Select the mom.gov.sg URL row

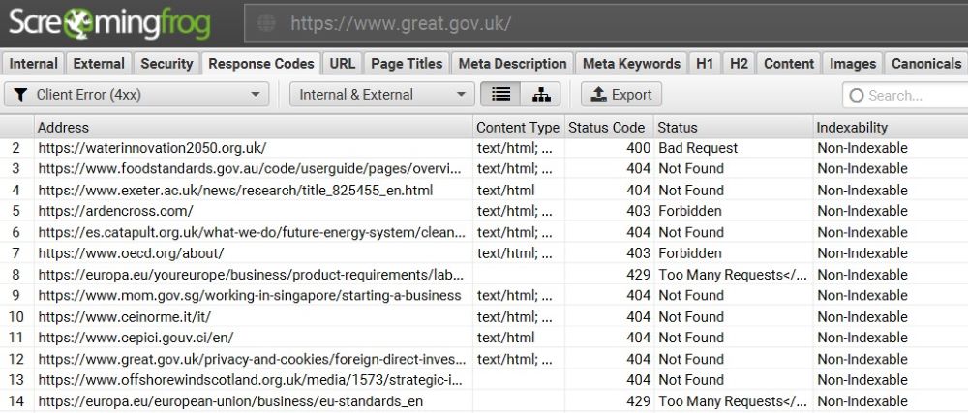pos(484,295)
